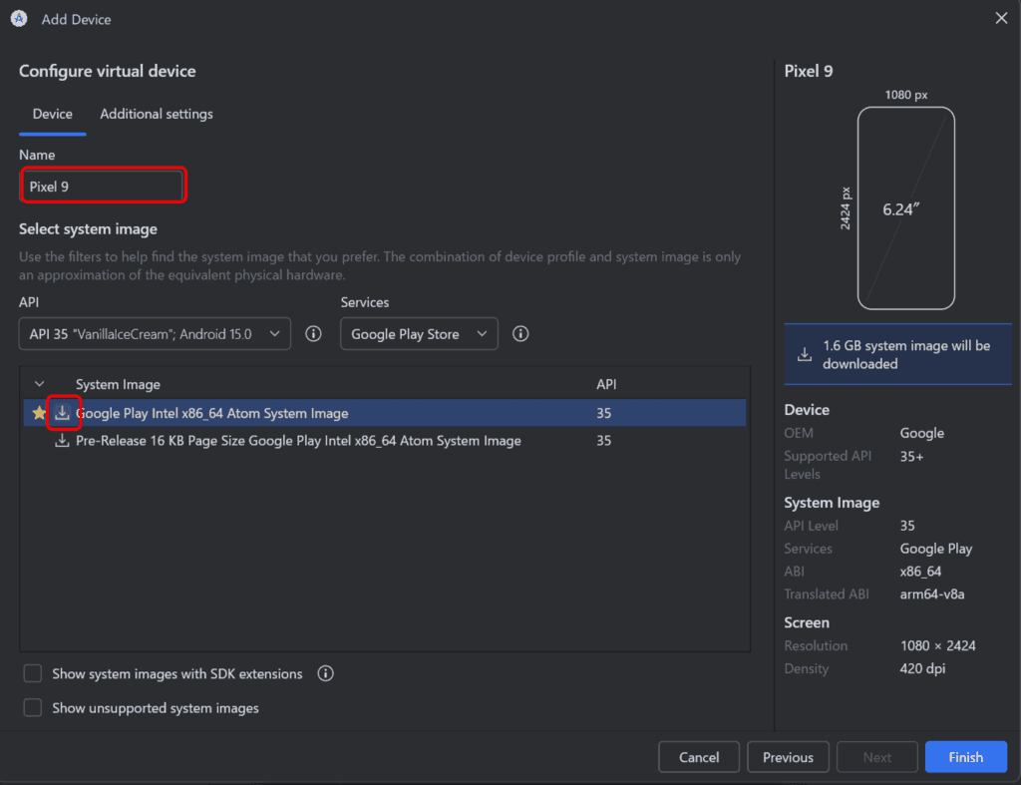Click the 1080 × 2424 resolution value
1021x785 pixels.
[937, 645]
